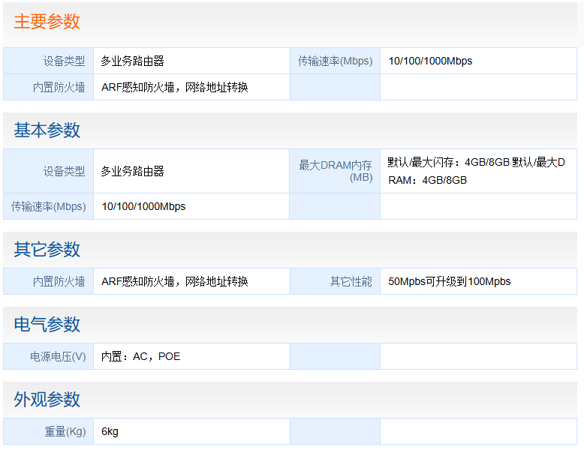Select 内置防火墙 label in 主要参数 table
The image size is (584, 450).
click(x=59, y=88)
